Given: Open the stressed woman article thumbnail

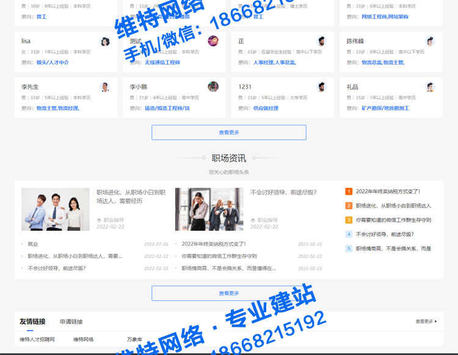Looking at the screenshot, I should 209,209.
